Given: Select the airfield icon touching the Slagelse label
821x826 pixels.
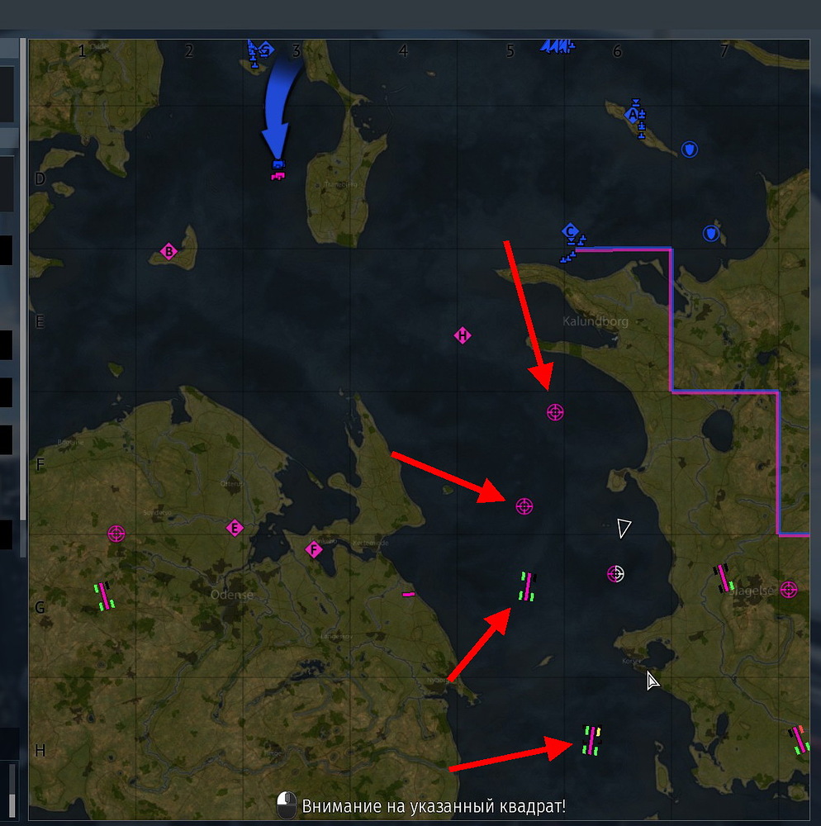Looking at the screenshot, I should pyautogui.click(x=724, y=578).
